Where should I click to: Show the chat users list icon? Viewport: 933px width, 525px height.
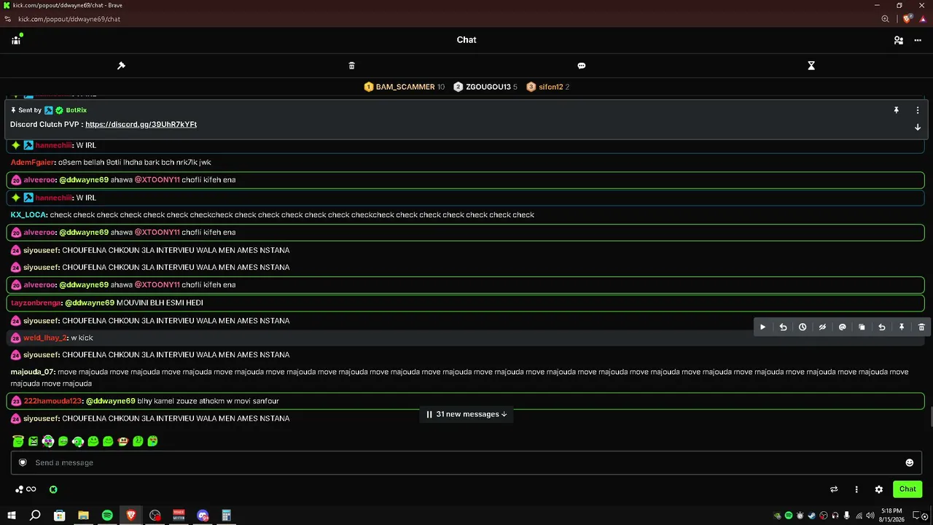[x=899, y=40]
